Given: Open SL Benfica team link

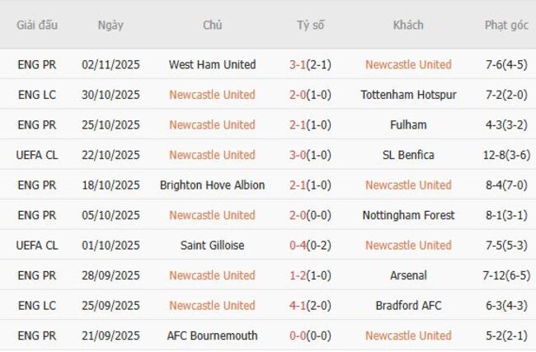Looking at the screenshot, I should pos(408,155).
